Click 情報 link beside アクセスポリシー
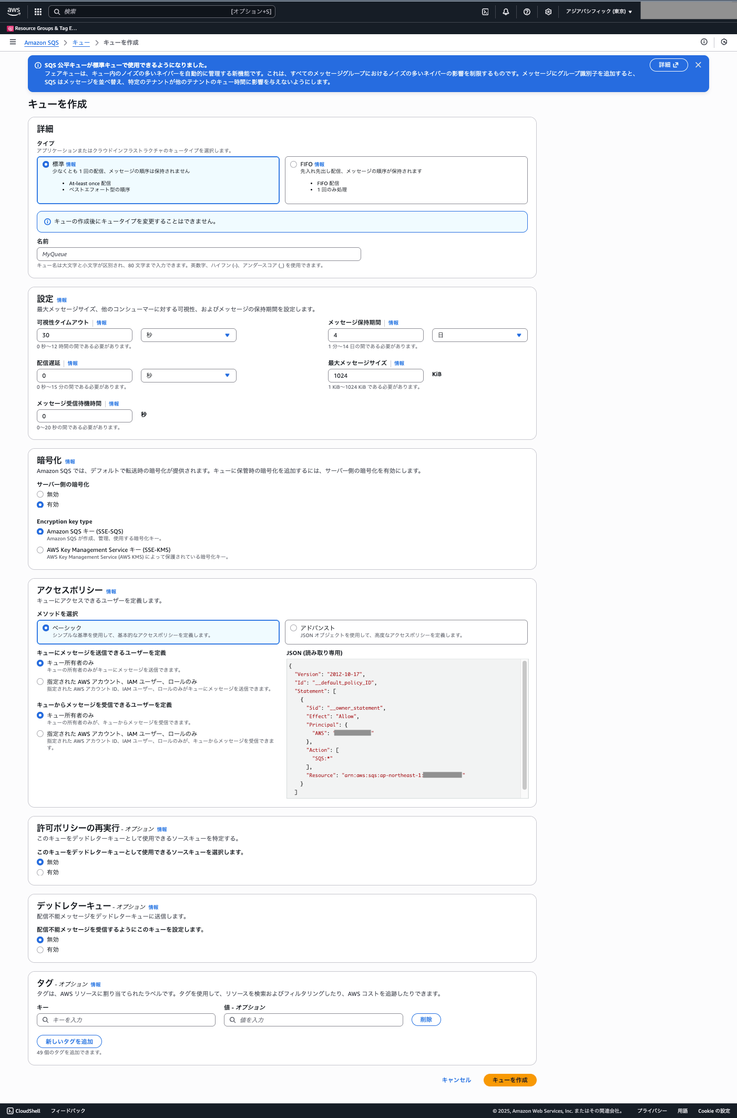 point(111,591)
